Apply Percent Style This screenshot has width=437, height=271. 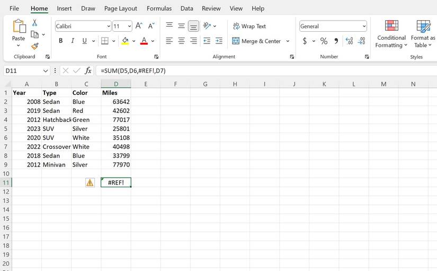tap(324, 41)
